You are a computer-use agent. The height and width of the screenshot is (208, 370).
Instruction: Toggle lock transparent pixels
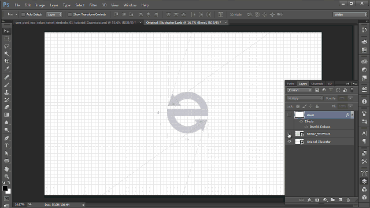[298, 106]
